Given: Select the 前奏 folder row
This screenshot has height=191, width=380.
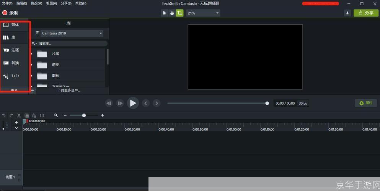Looking at the screenshot, I should click(68, 65).
